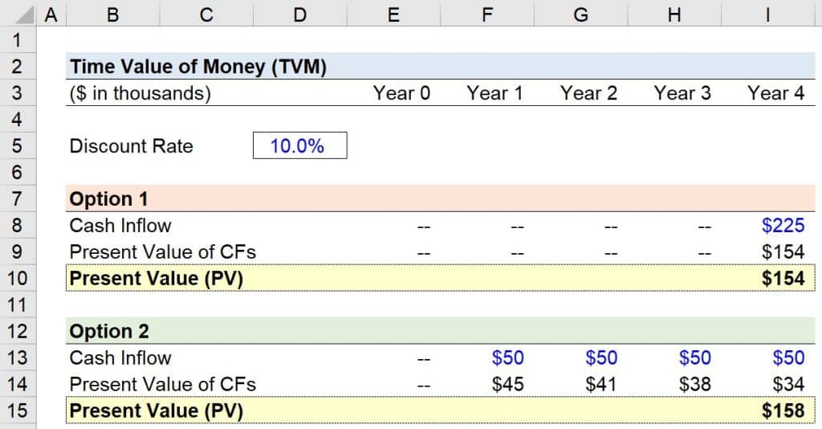Select the Year 1 header cell
Image resolution: width=822 pixels, height=429 pixels.
click(x=494, y=93)
